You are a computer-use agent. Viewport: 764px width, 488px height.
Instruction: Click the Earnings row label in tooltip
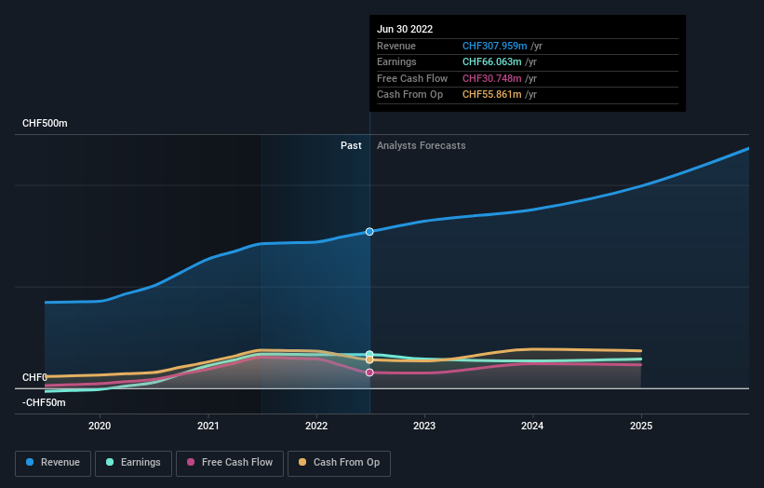click(396, 61)
